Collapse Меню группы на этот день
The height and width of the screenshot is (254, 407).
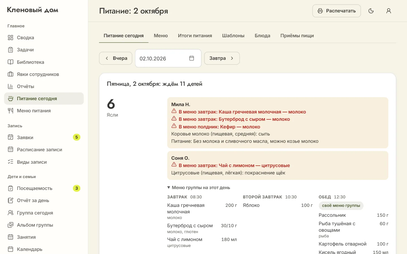(x=198, y=187)
